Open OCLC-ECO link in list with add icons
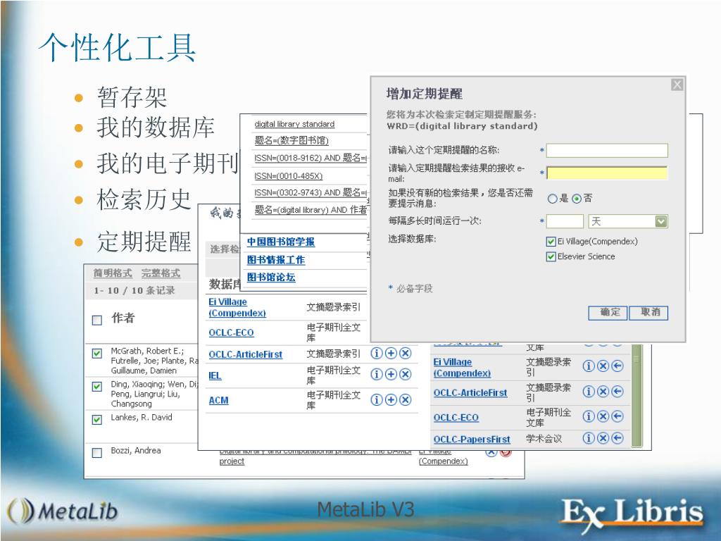The height and width of the screenshot is (541, 721). click(231, 332)
